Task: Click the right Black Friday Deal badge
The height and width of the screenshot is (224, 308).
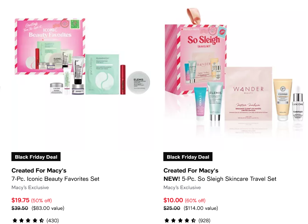Action: pos(188,157)
